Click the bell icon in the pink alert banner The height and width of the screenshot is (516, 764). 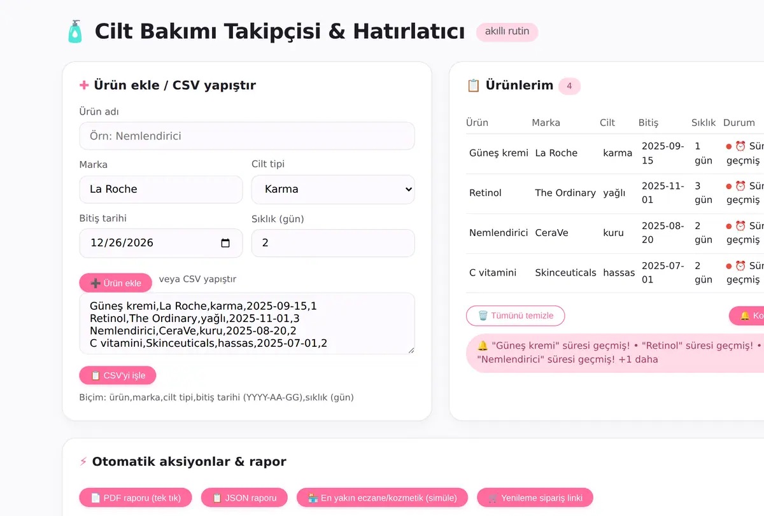click(483, 345)
